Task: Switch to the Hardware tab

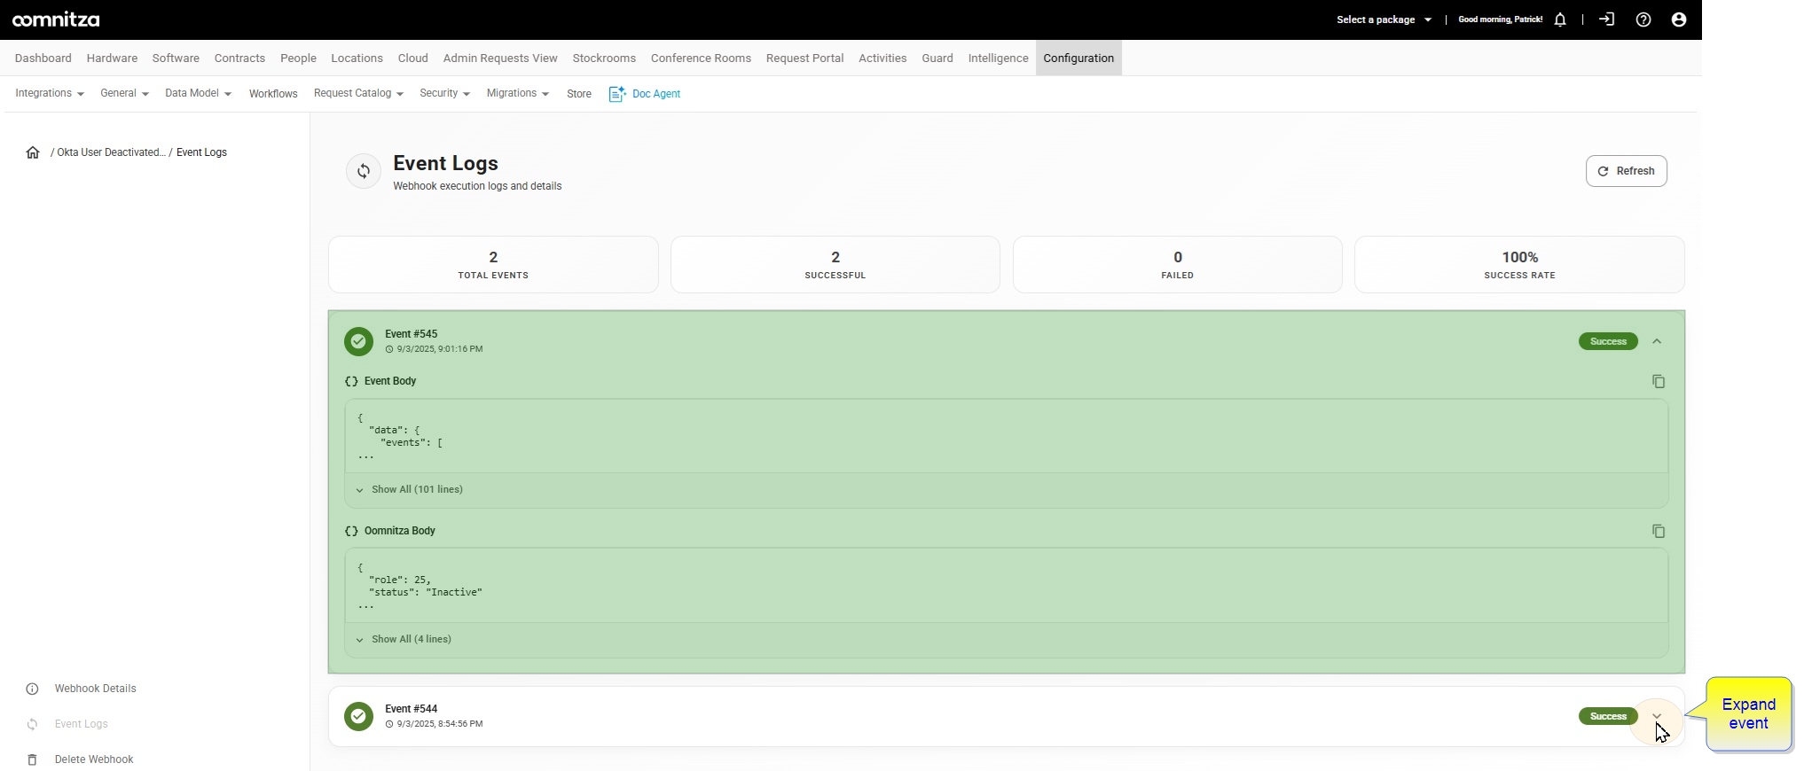Action: (x=112, y=58)
